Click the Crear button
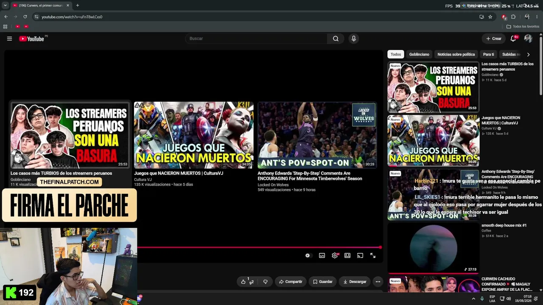This screenshot has width=543, height=305. pyautogui.click(x=494, y=39)
